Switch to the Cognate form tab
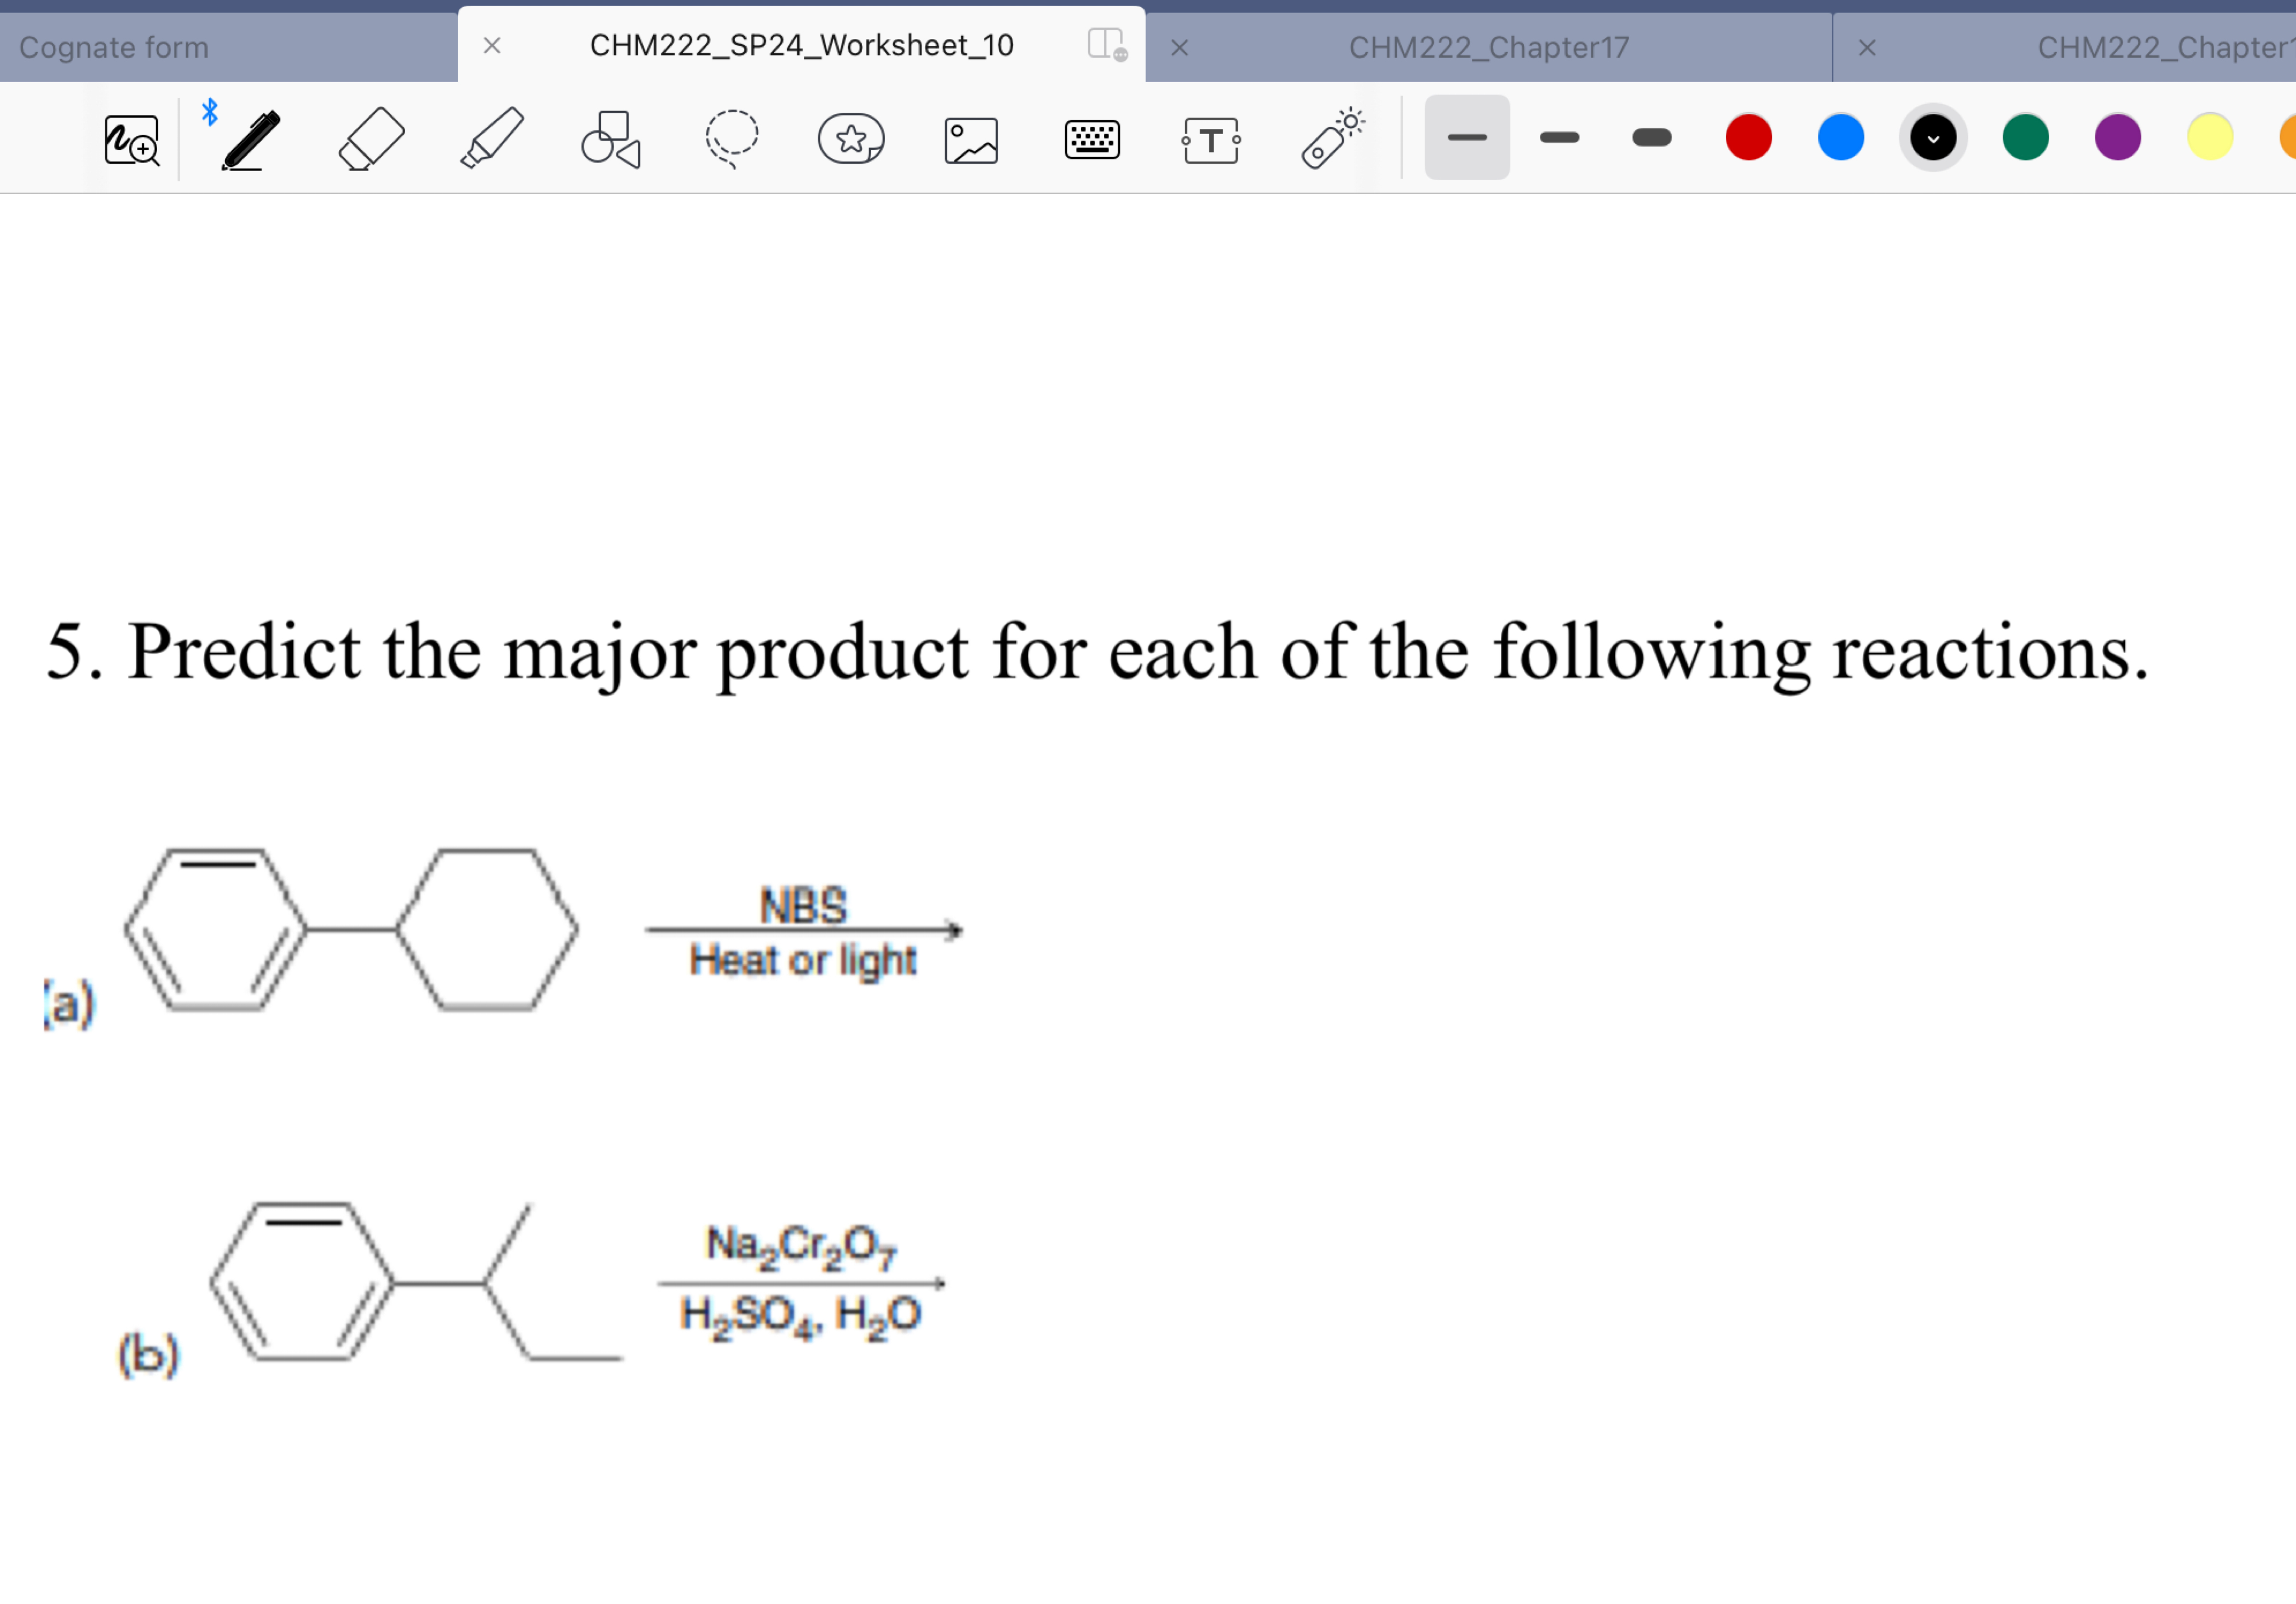Screen dimensions: 2296x1604 click(x=113, y=45)
